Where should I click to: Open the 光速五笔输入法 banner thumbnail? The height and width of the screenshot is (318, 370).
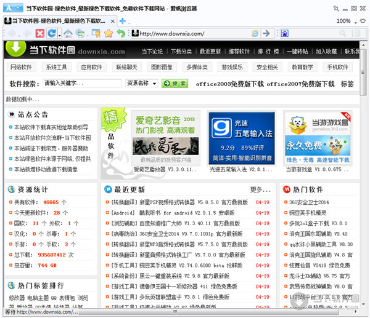[x=242, y=138]
